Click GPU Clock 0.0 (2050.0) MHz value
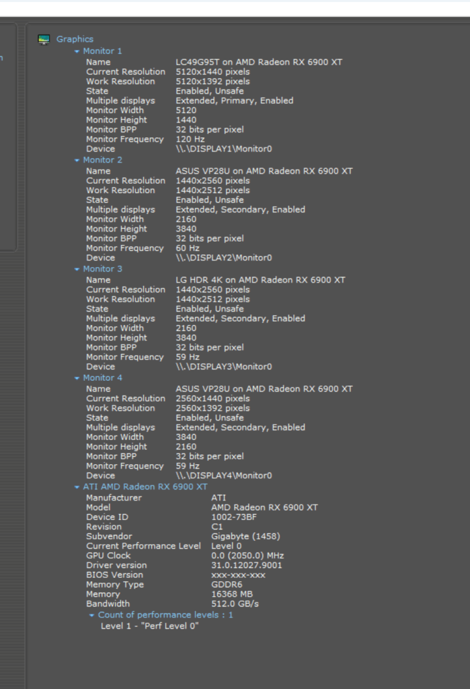The width and height of the screenshot is (470, 689). click(247, 556)
